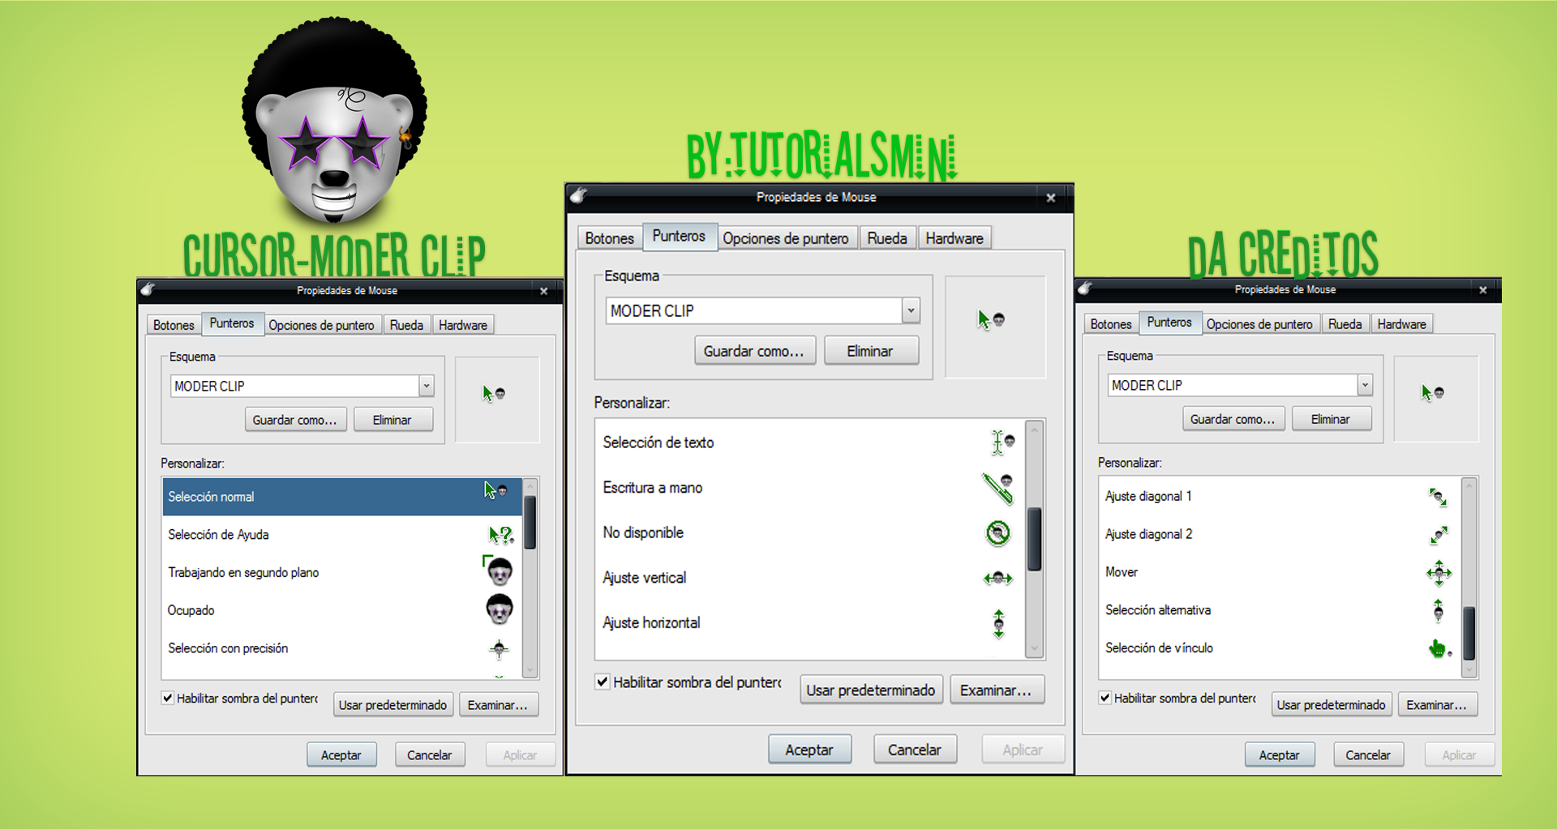The width and height of the screenshot is (1557, 829).
Task: Click Aceptar in the center window
Action: [x=809, y=750]
